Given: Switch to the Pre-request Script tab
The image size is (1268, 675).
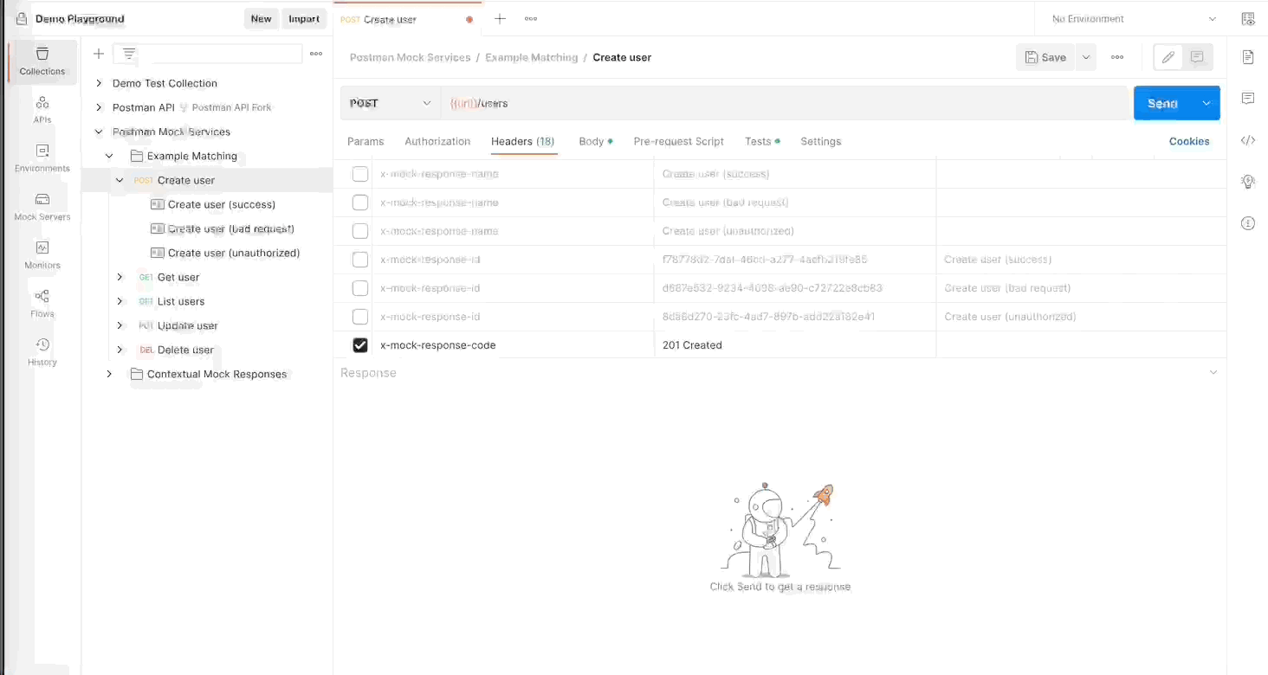Looking at the screenshot, I should (678, 141).
